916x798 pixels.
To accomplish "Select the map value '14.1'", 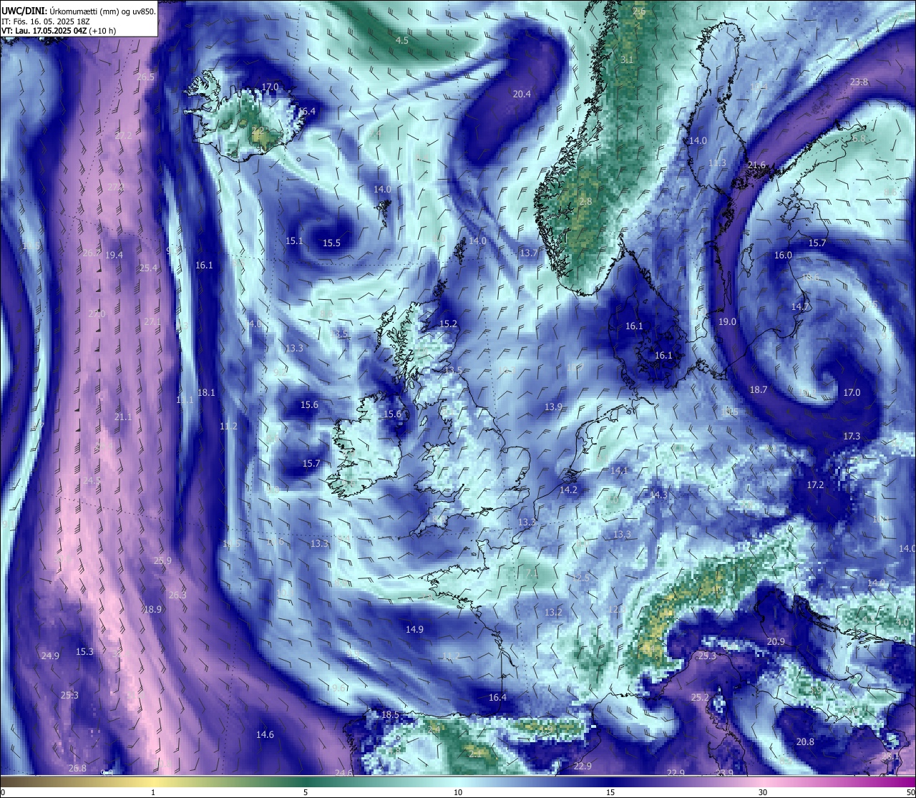I will click(x=619, y=471).
